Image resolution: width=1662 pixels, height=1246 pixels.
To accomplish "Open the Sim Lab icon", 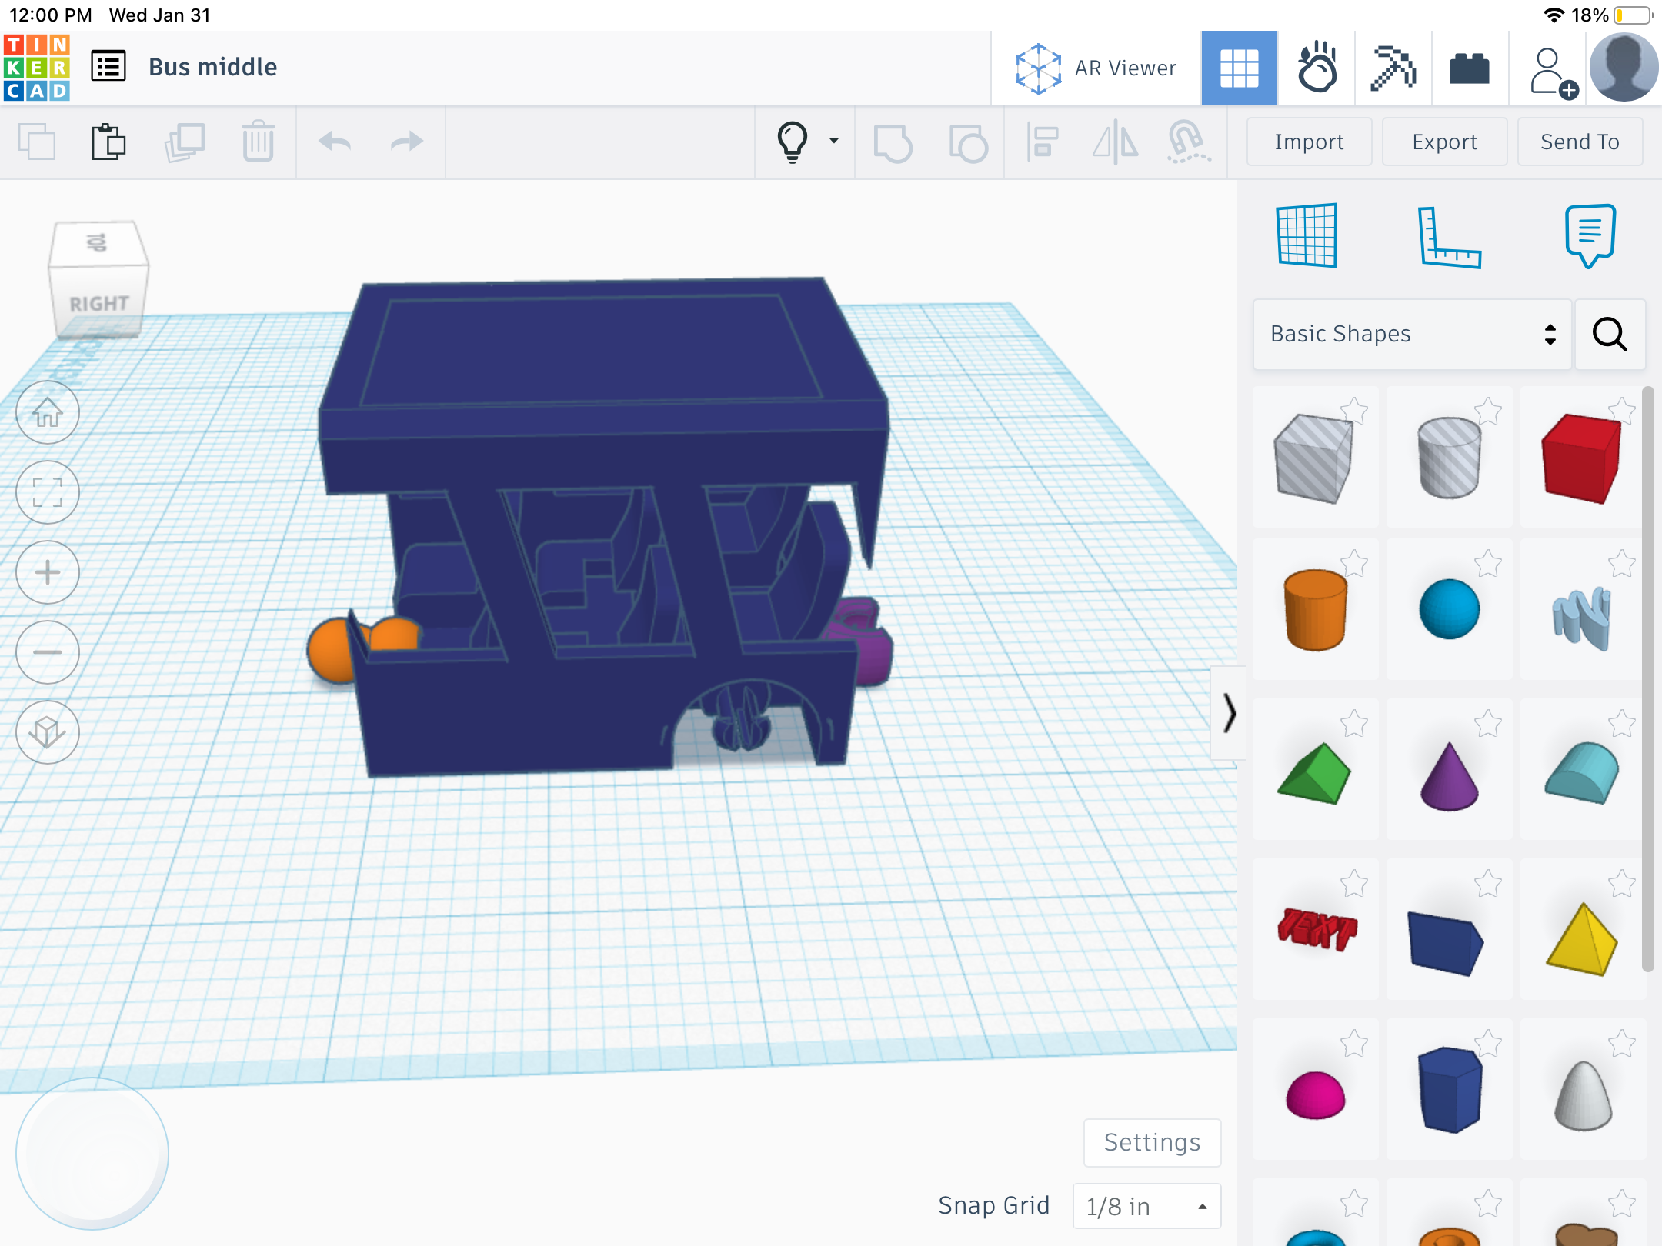I will click(1317, 68).
